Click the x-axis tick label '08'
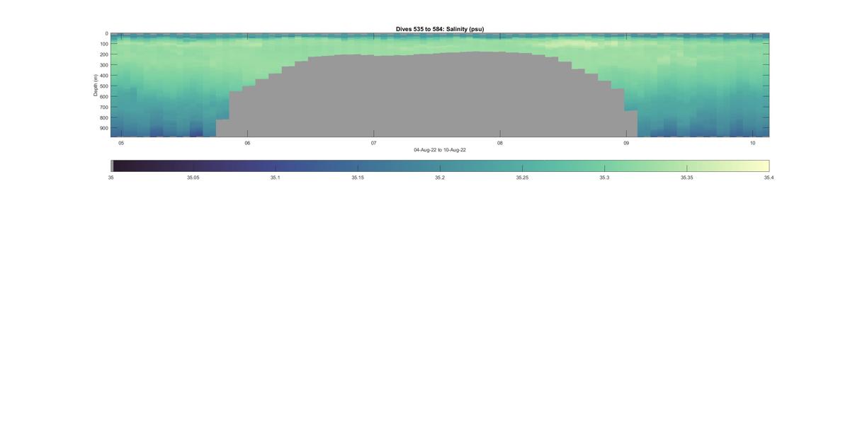Image resolution: width=850 pixels, height=440 pixels. (500, 143)
